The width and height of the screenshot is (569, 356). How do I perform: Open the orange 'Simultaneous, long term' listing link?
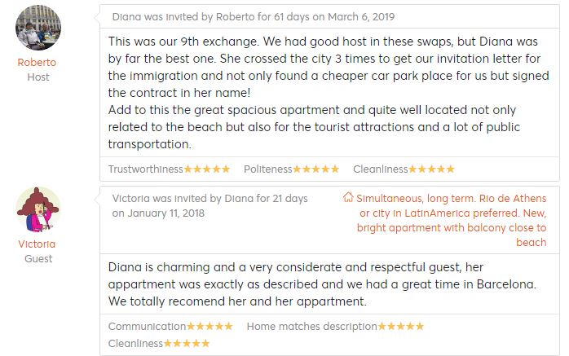point(452,220)
